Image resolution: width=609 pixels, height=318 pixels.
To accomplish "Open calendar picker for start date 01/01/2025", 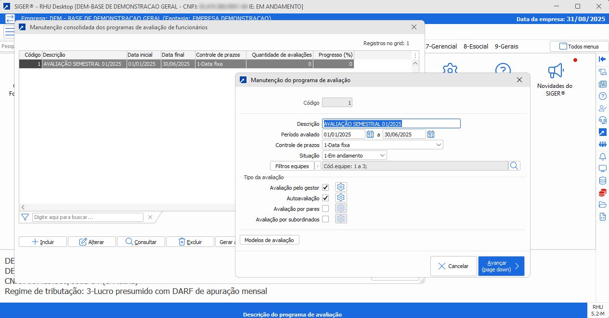I will 370,135.
